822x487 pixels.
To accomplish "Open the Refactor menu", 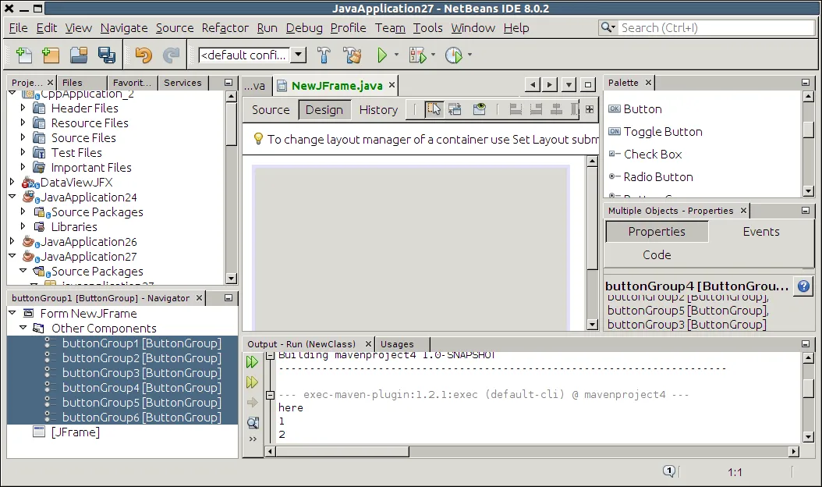I will point(225,28).
